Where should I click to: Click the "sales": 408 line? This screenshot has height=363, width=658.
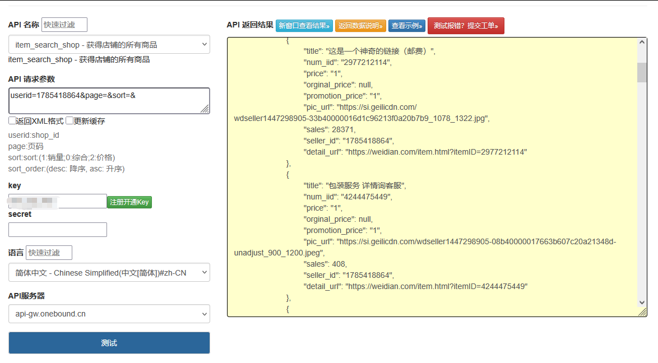click(325, 264)
